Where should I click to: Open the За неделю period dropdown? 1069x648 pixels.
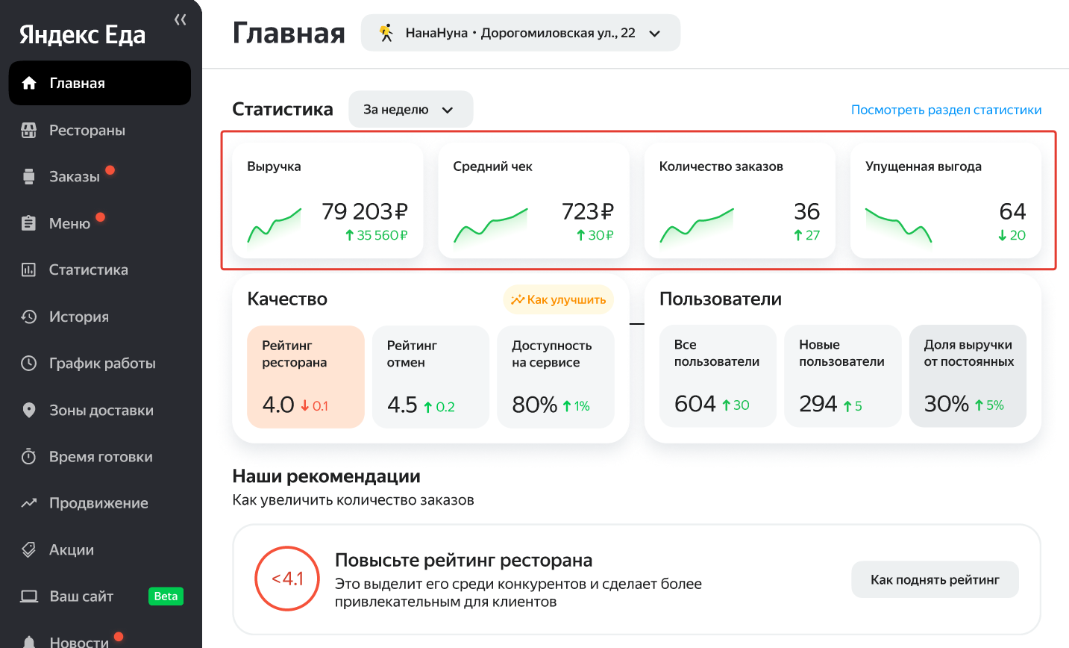[411, 110]
